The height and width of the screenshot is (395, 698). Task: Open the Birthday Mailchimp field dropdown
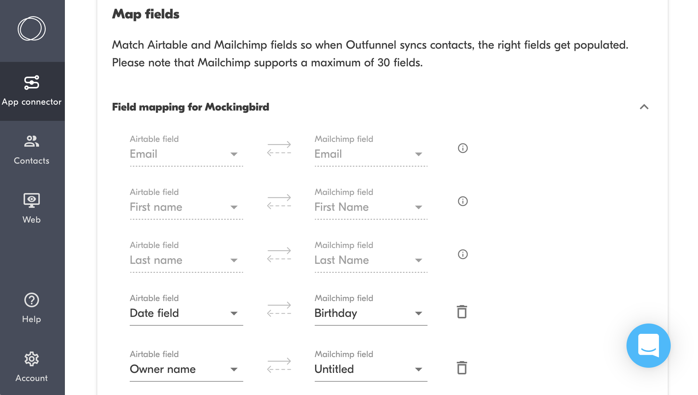(x=371, y=313)
